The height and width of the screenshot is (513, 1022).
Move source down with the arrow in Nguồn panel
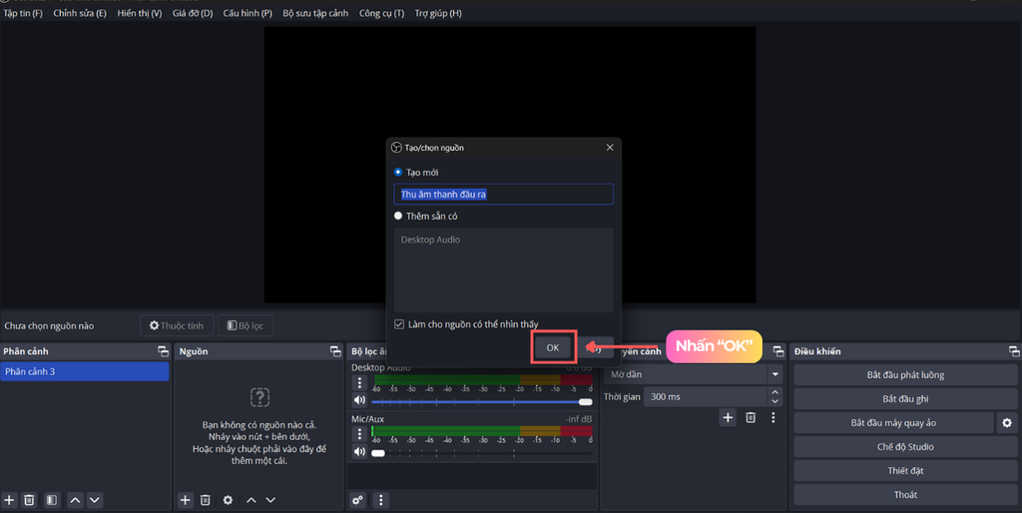270,500
